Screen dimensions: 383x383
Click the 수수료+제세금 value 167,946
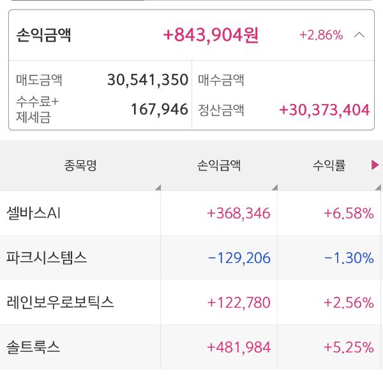pos(159,109)
